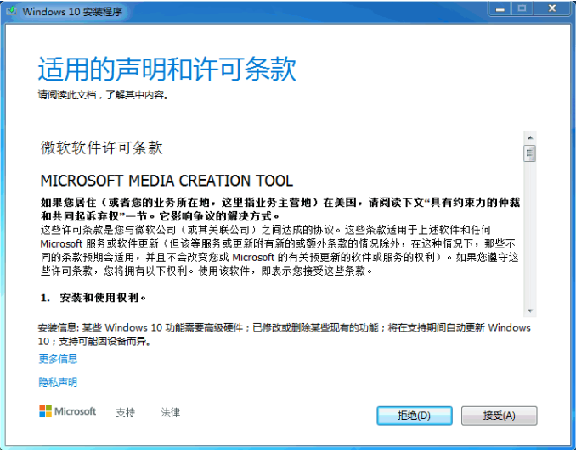576x452 pixels.
Task: Click the Windows 10 installer title bar icon
Action: point(12,11)
